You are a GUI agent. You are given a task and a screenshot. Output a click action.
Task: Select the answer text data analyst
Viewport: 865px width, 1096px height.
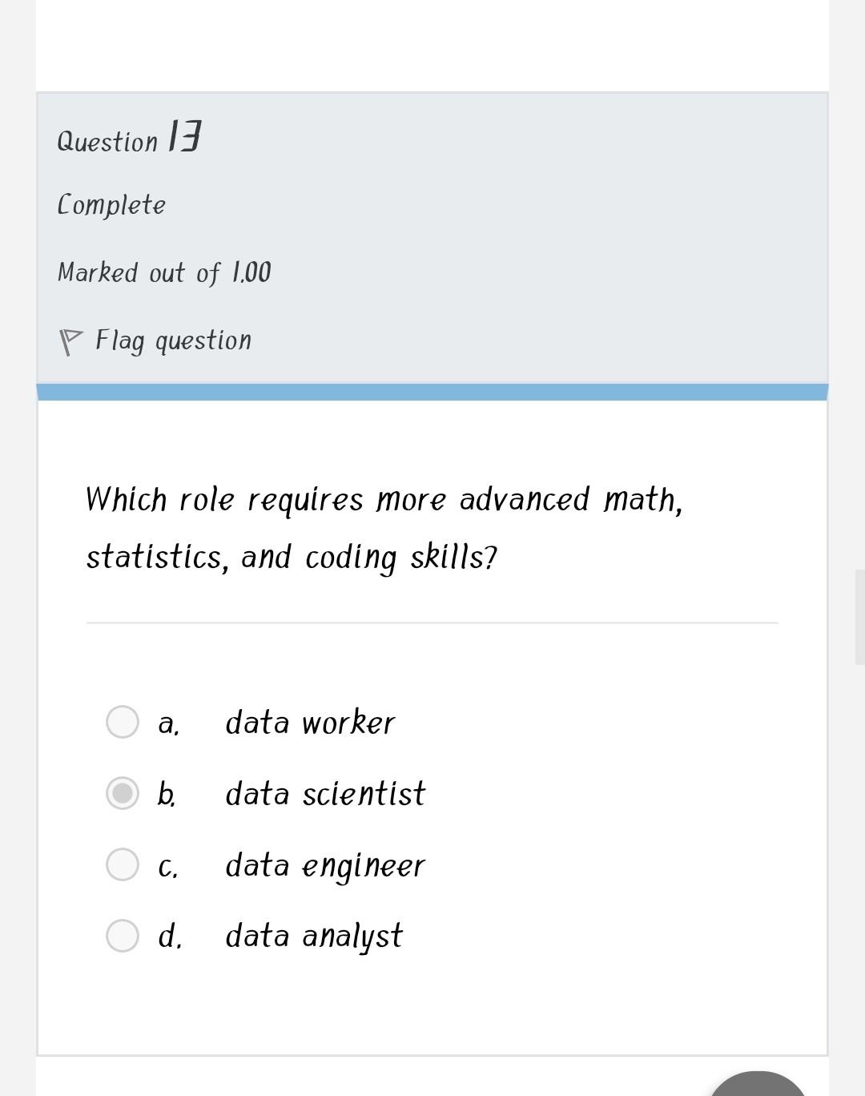314,934
